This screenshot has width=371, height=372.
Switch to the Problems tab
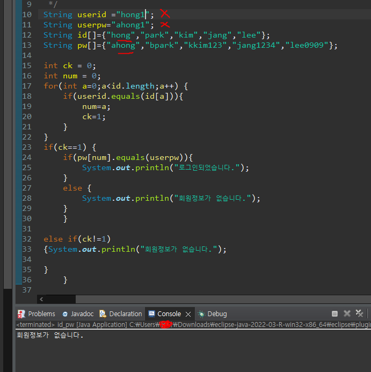pos(37,314)
